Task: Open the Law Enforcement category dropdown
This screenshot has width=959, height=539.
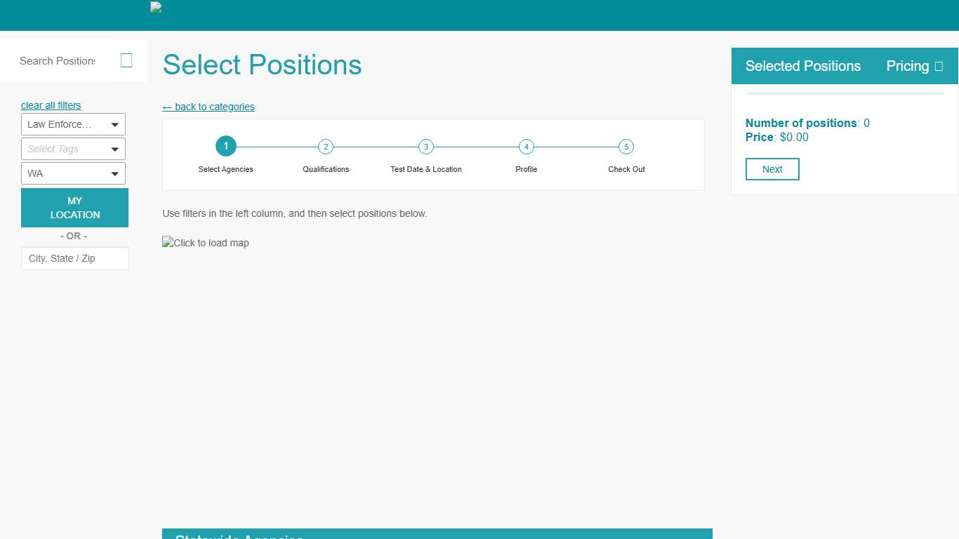Action: coord(73,124)
